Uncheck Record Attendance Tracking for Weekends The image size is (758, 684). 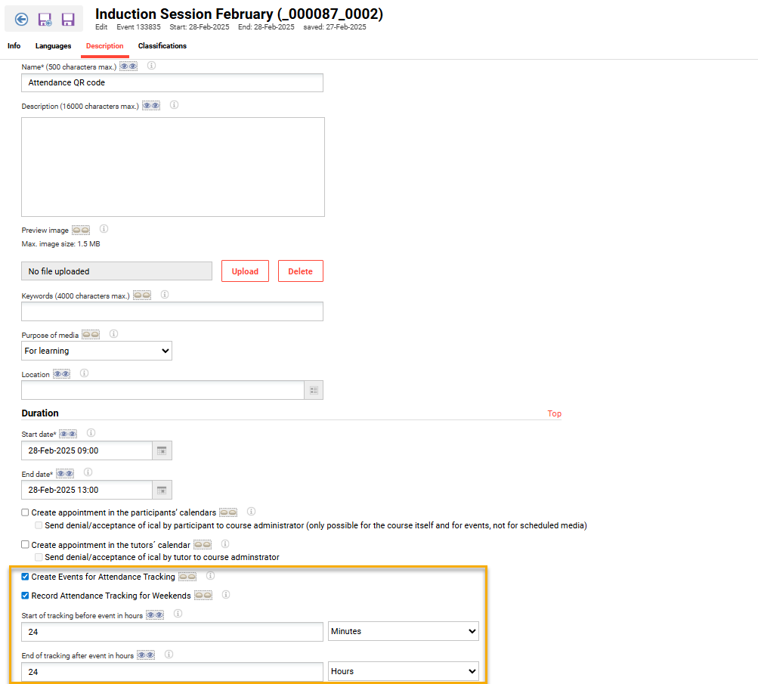pyautogui.click(x=25, y=596)
